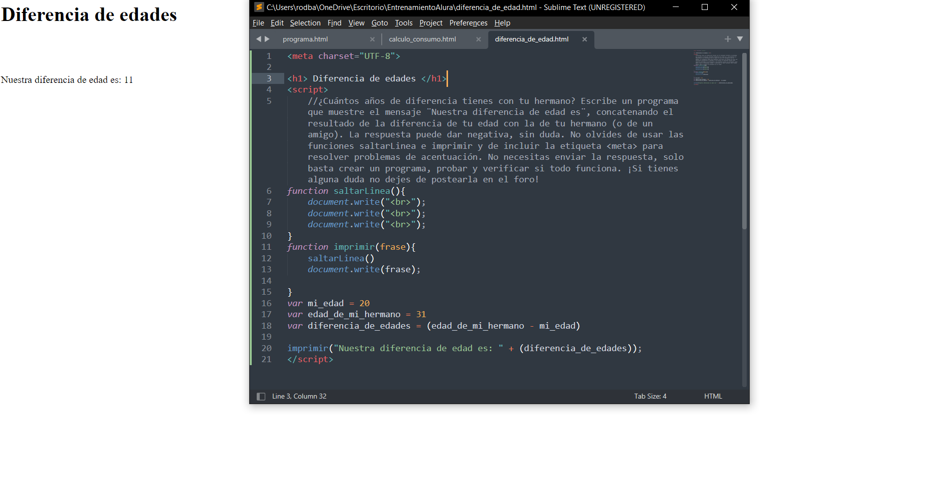The width and height of the screenshot is (929, 485).
Task: Click the previous tab arrow in tab bar
Action: [258, 39]
